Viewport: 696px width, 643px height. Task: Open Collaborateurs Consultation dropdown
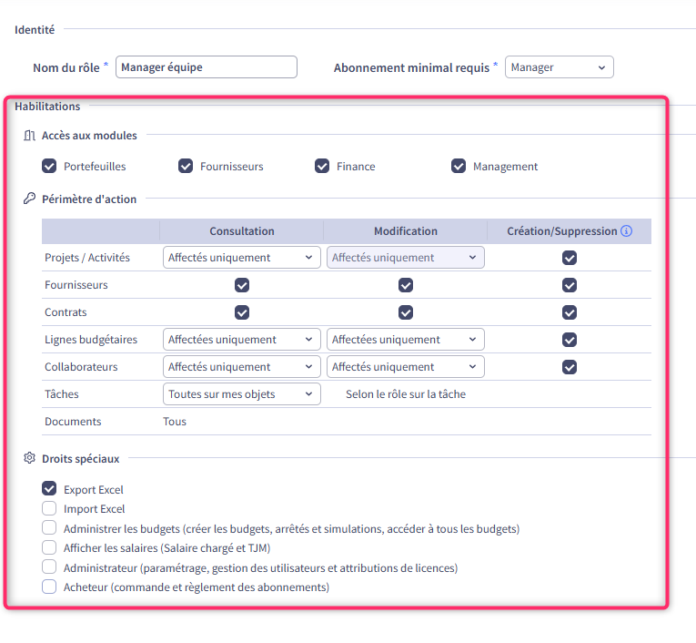click(x=242, y=367)
